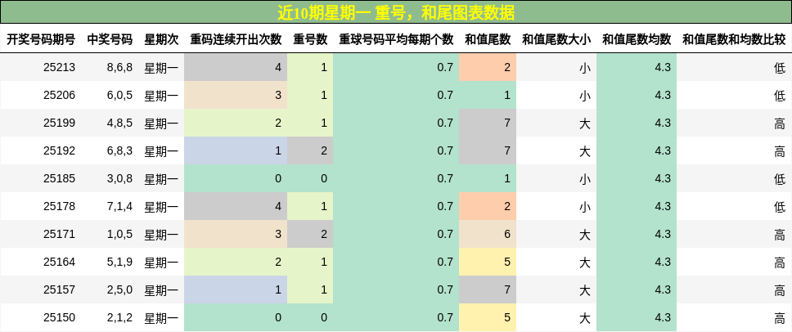The width and height of the screenshot is (792, 332).
Task: Select the 重号数 column header
Action: tap(310, 40)
